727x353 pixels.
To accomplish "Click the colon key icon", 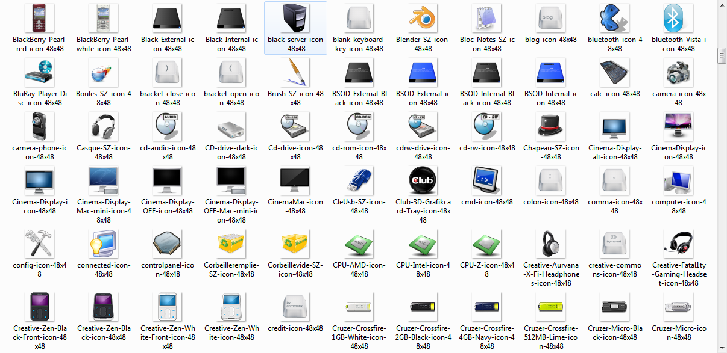I will (551, 180).
